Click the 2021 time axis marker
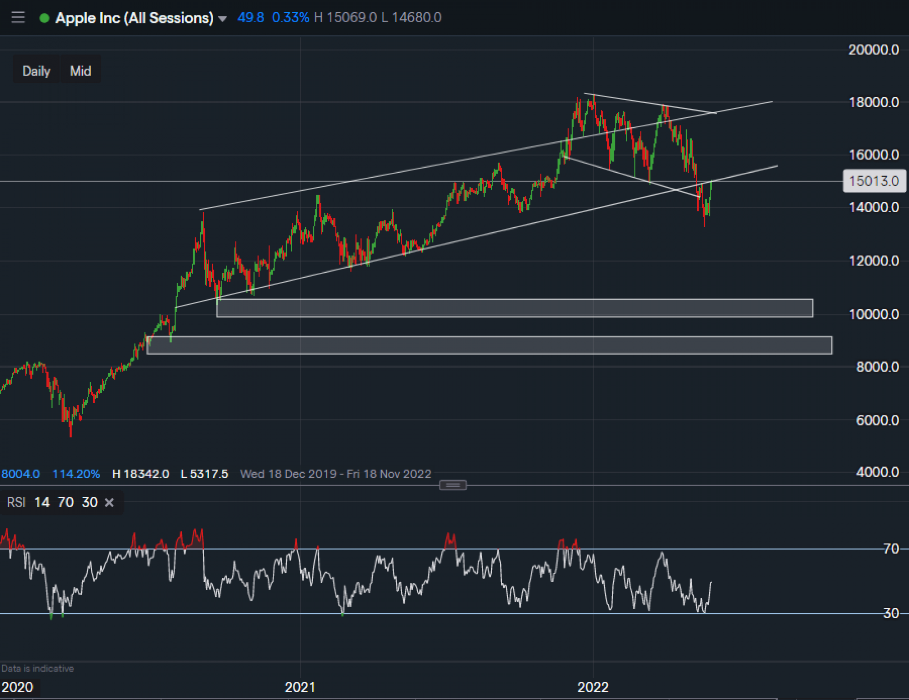 click(300, 686)
